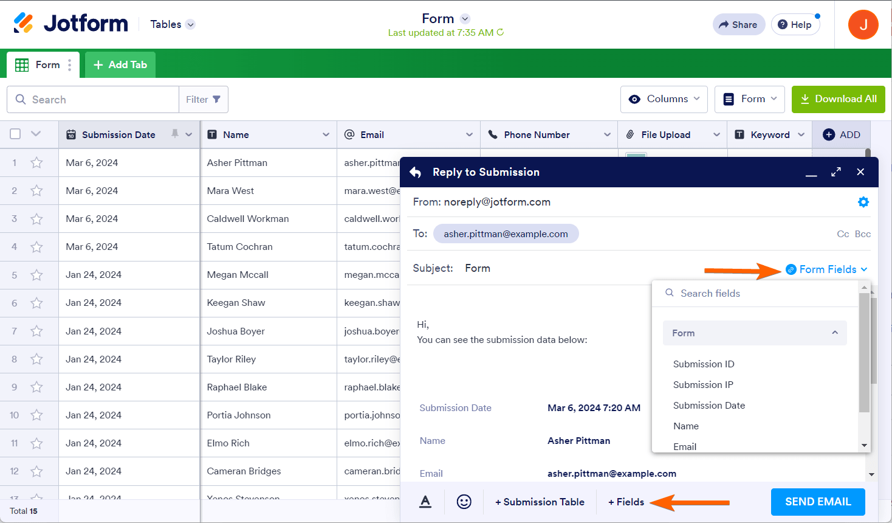The width and height of the screenshot is (892, 523).
Task: Expand the reply panel to full screen
Action: [x=836, y=172]
